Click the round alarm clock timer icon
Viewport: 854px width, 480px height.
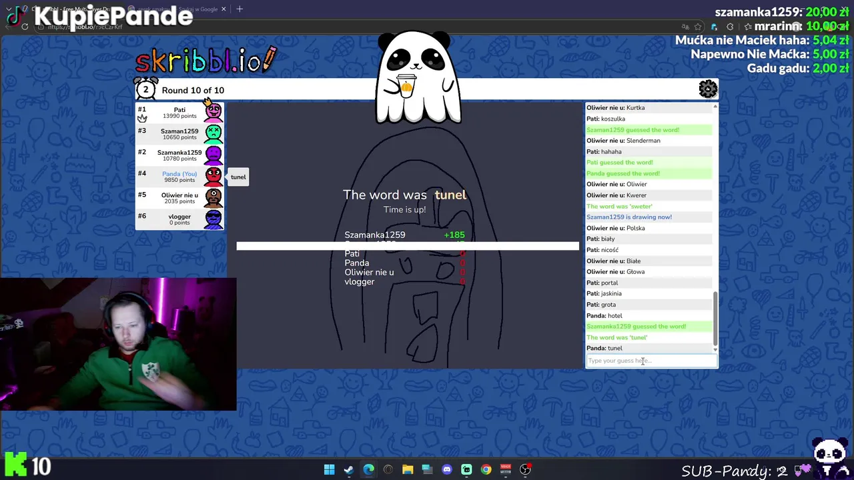[x=145, y=89]
